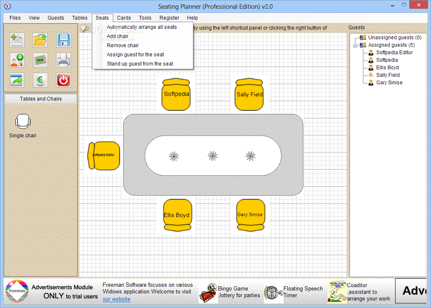Image resolution: width=431 pixels, height=308 pixels.
Task: Click the Coaditor ad icon
Action: 337,291
